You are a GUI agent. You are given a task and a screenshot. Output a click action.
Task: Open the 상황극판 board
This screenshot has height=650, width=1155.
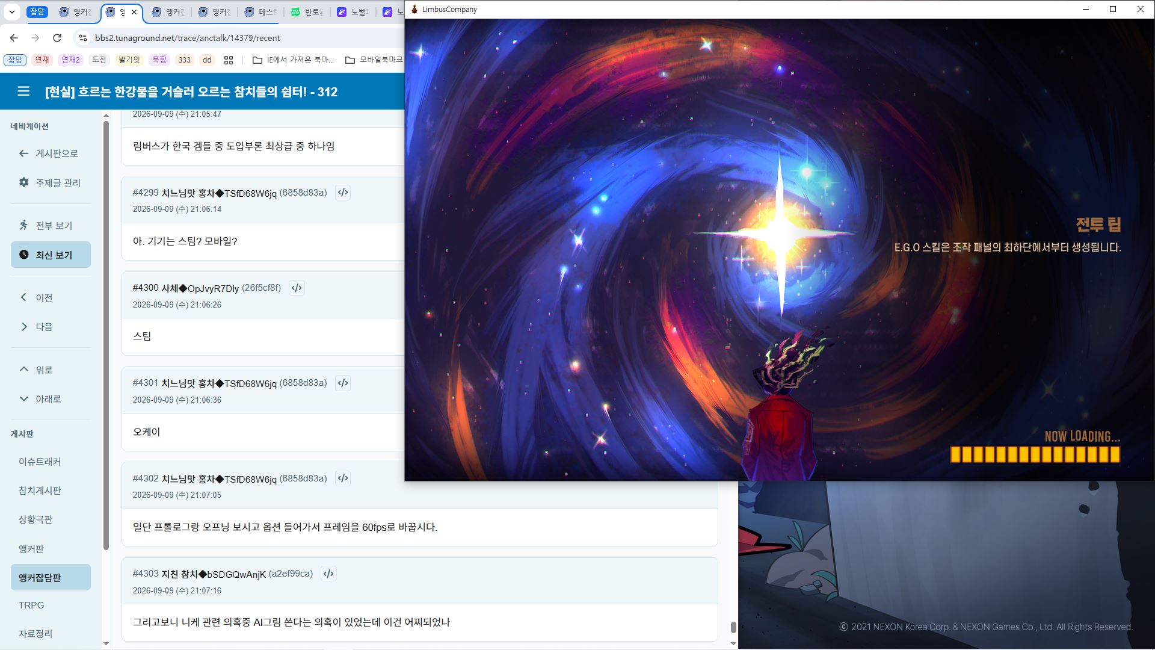pos(51,519)
